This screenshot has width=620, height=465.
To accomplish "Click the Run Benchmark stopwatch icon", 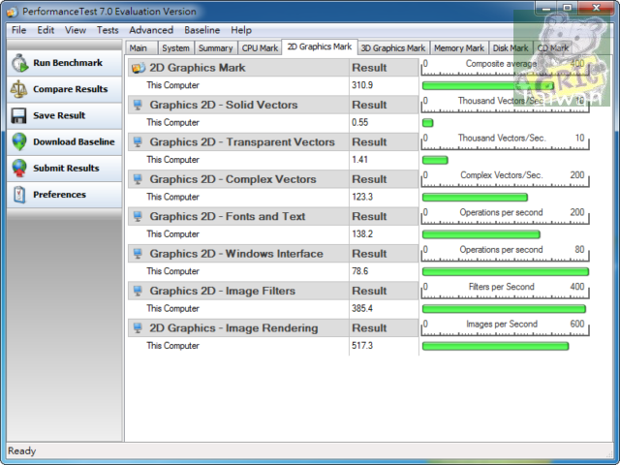I will (x=19, y=63).
